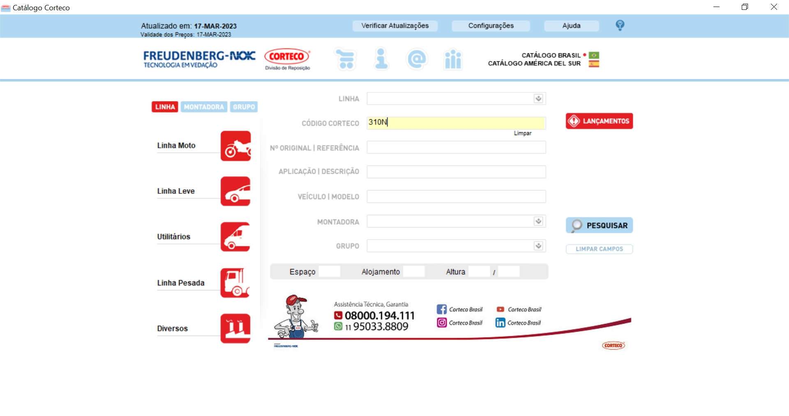Open the information person icon
The image size is (789, 416).
(x=381, y=59)
